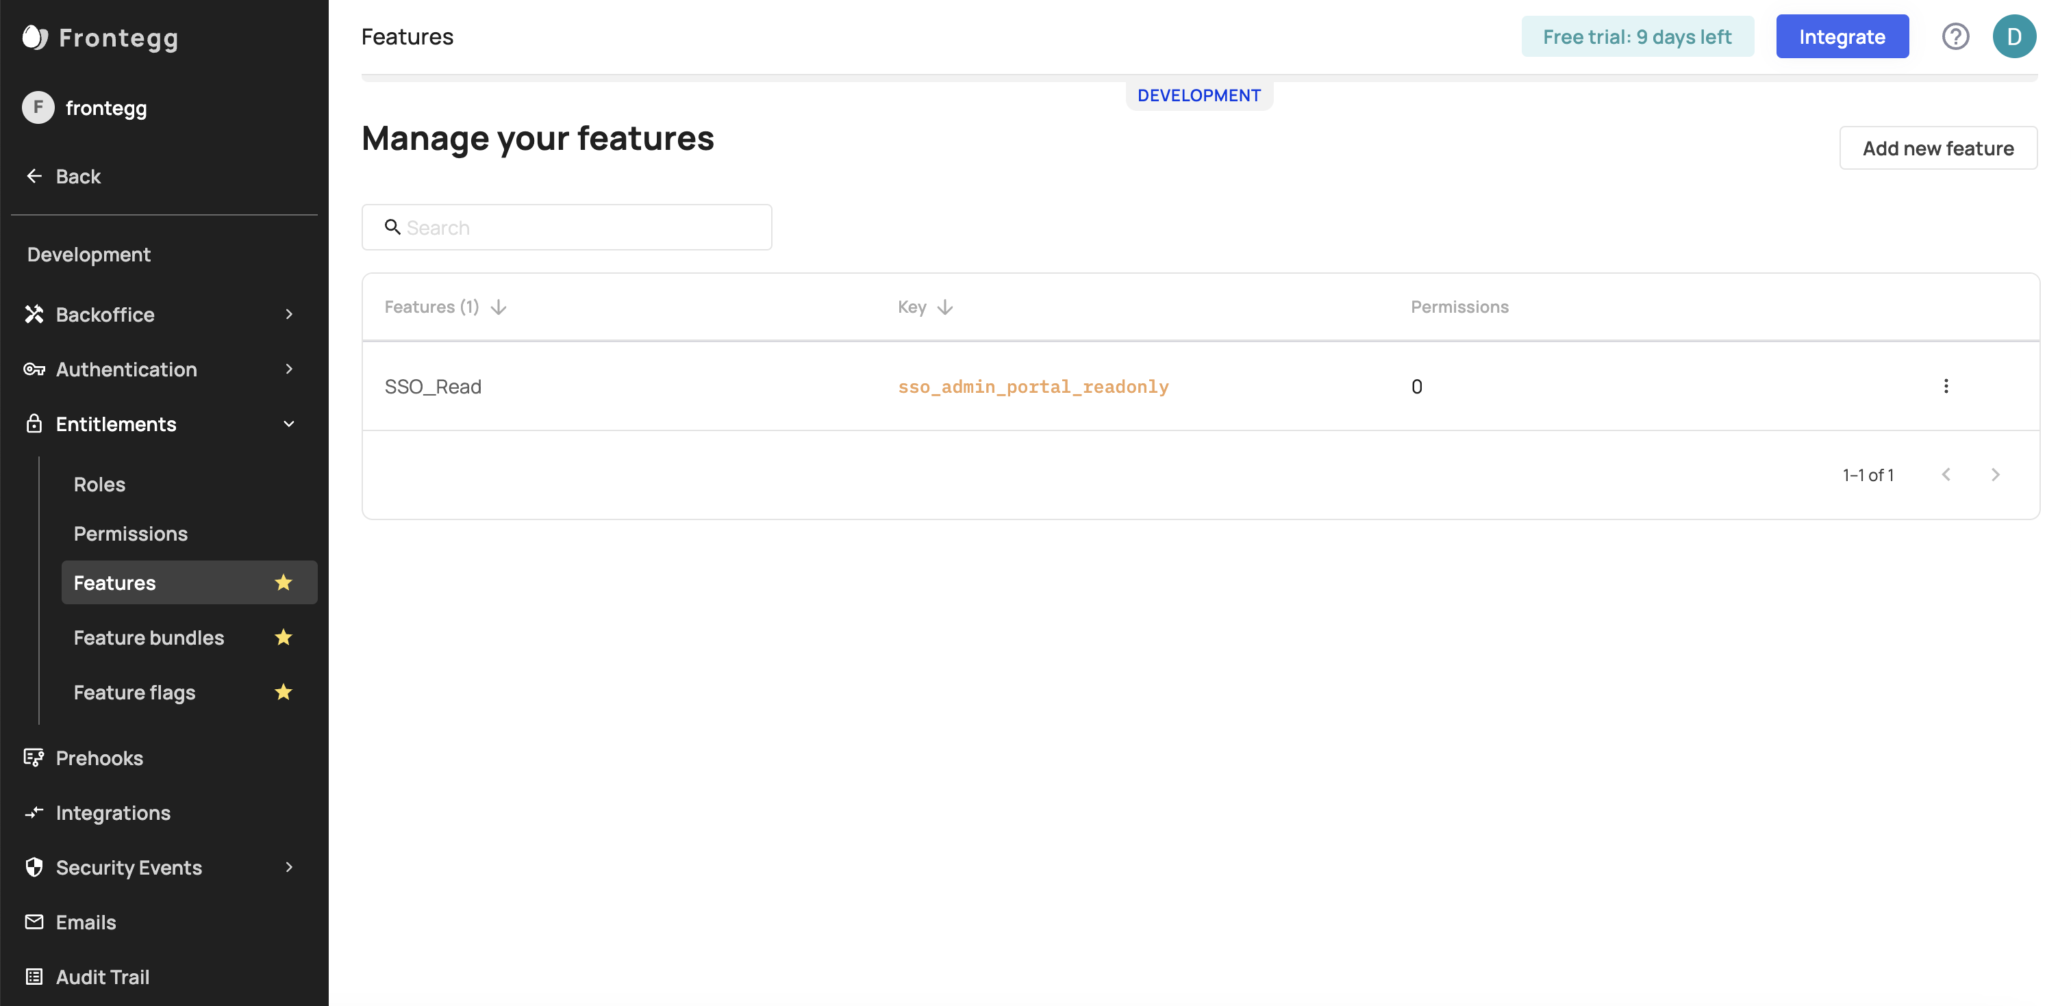This screenshot has height=1006, width=2071.
Task: Open Prehooks from the sidebar
Action: coord(99,758)
